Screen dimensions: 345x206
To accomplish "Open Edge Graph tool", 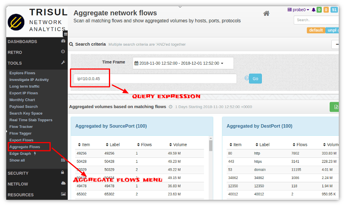I will click(20, 154).
